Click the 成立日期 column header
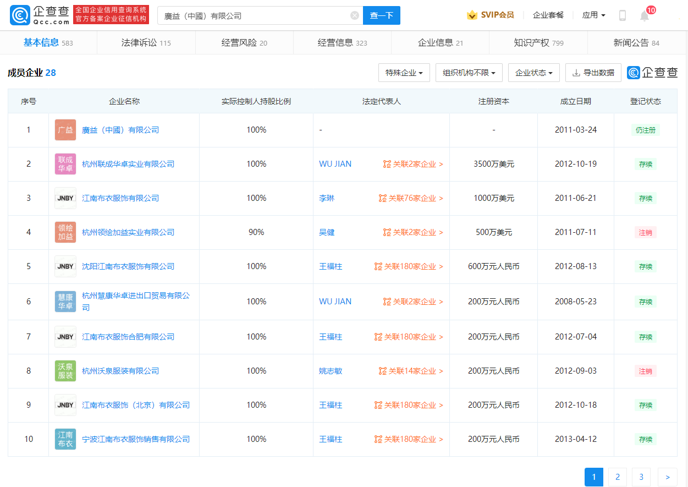This screenshot has height=487, width=688. pos(576,101)
